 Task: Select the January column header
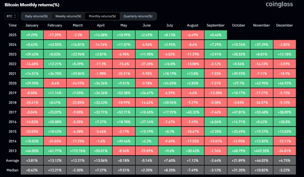(x=32, y=25)
